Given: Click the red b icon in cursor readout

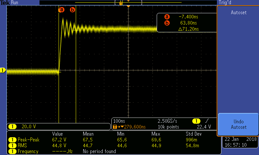Looking at the screenshot, I should coord(167,23).
